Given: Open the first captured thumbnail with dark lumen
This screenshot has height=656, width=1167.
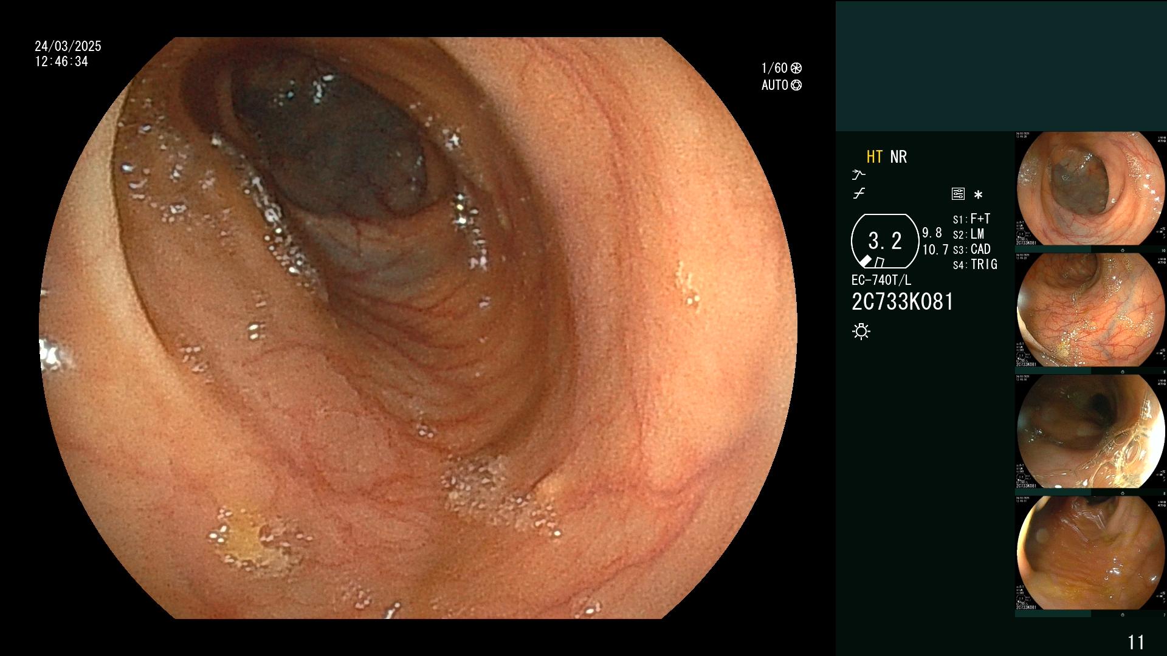Looking at the screenshot, I should pyautogui.click(x=1091, y=189).
